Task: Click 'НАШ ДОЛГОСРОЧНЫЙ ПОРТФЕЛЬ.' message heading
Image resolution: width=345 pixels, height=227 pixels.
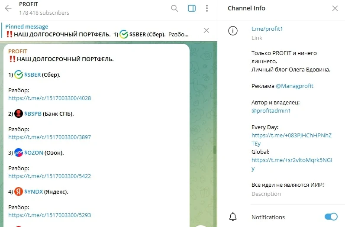Action: 65,59
